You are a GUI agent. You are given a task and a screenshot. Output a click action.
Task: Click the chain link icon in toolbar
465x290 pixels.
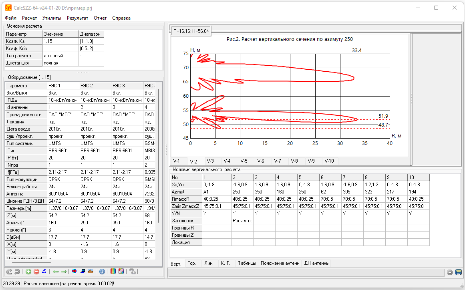pos(133,272)
